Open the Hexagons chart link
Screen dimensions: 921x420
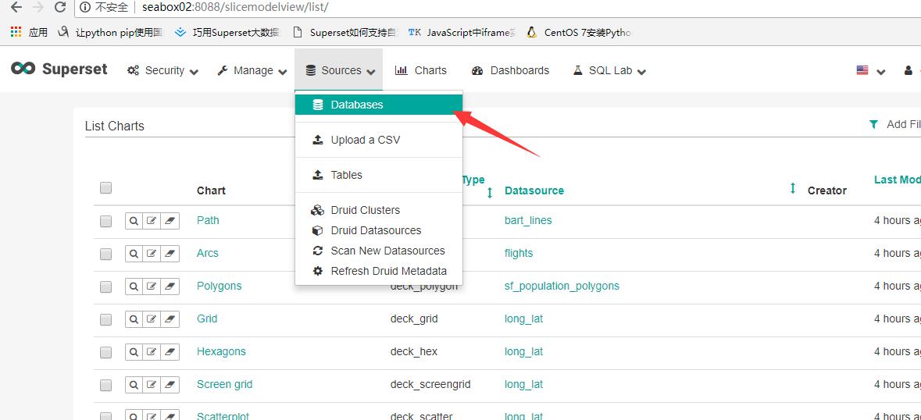[221, 352]
